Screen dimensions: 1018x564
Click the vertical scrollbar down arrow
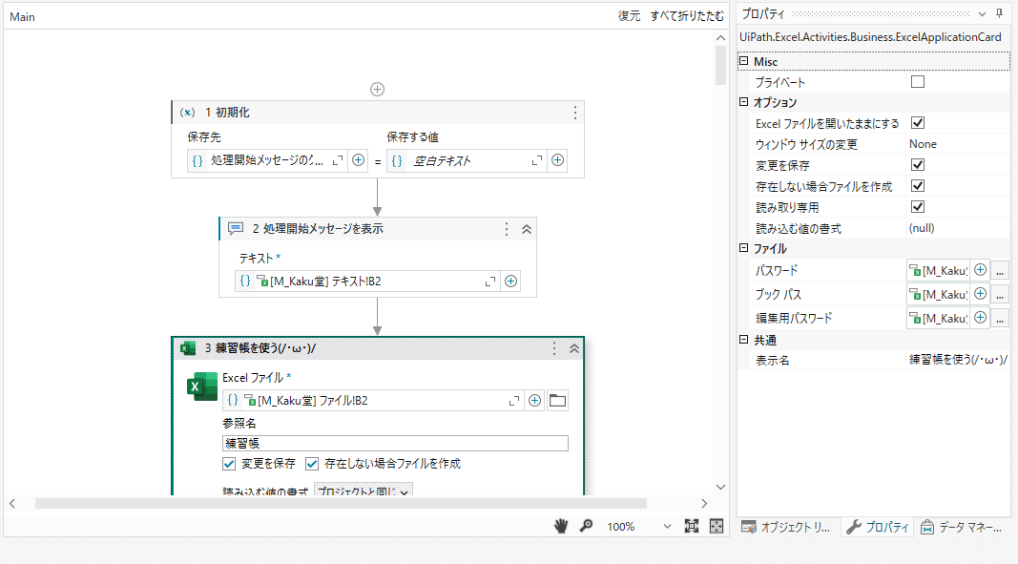point(720,487)
